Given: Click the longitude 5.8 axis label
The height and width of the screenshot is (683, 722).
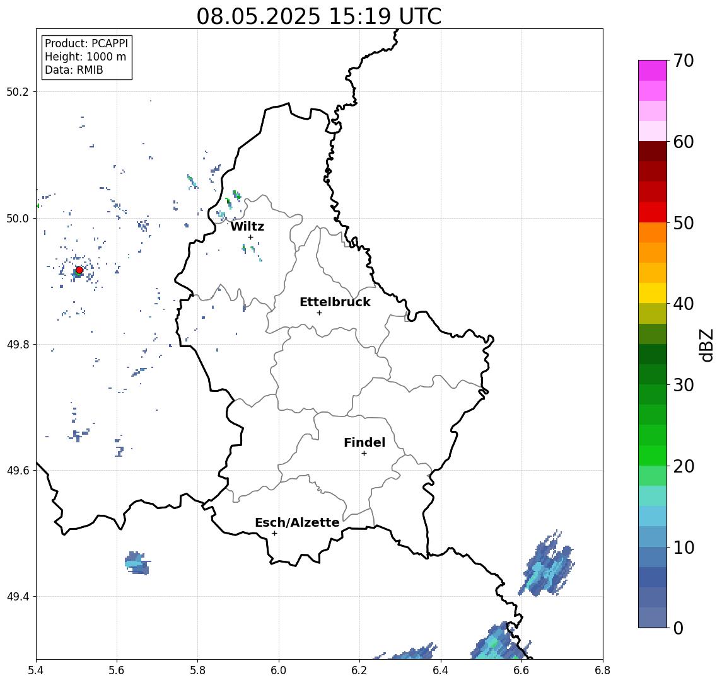Looking at the screenshot, I should point(197,670).
